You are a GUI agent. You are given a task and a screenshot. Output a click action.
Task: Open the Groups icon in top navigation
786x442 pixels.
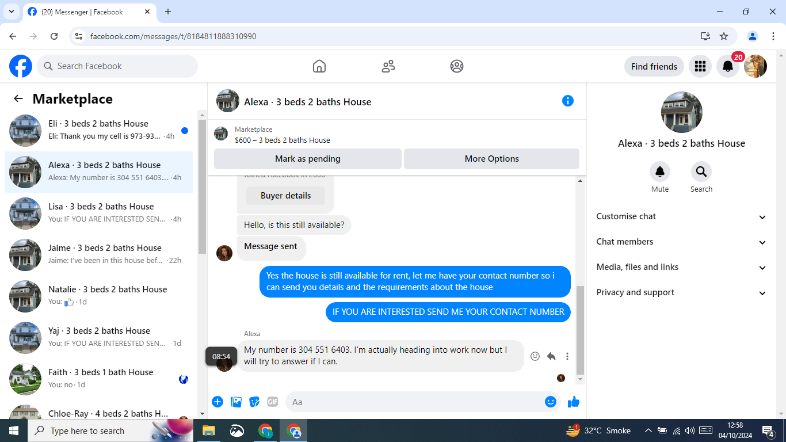click(457, 66)
